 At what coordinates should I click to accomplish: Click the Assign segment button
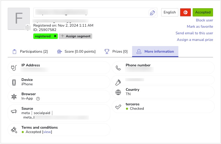75,36
